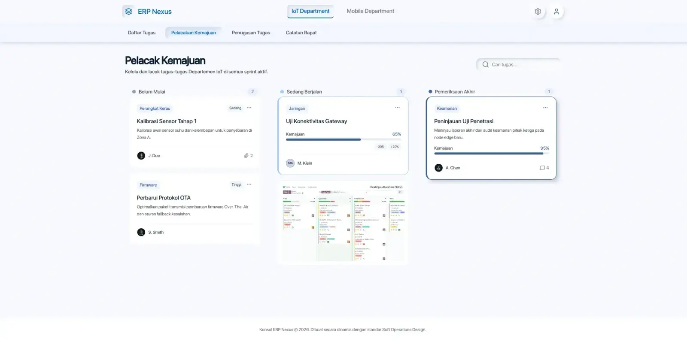
Task: Click Pemeriksaan Akhir column header
Action: (x=455, y=92)
